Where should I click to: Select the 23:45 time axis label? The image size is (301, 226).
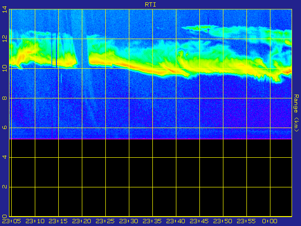[199, 221]
